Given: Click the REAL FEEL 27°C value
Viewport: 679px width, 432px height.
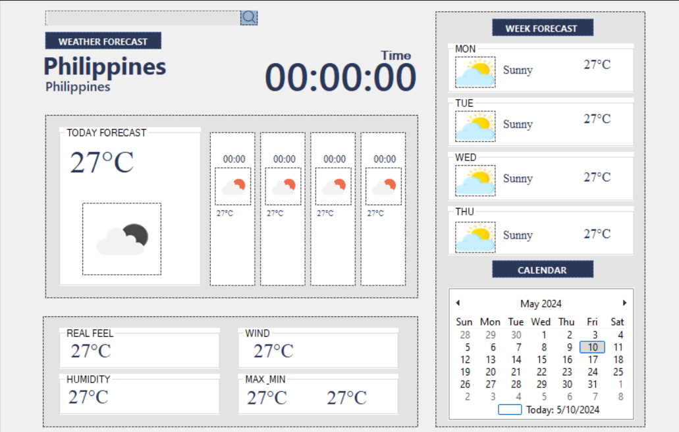Looking at the screenshot, I should pyautogui.click(x=91, y=350).
